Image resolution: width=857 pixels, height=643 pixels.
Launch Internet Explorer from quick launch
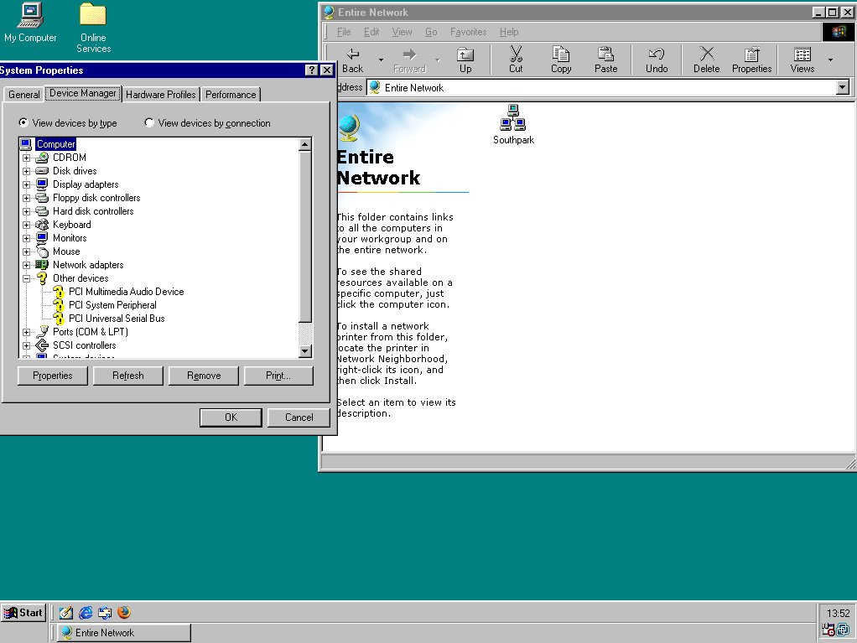click(x=86, y=613)
